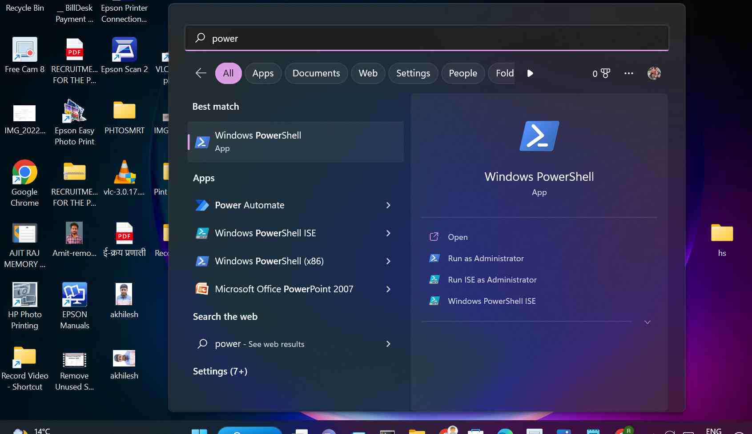Open the three-dot more options menu
Screen dimensions: 752x434
[x=628, y=73]
